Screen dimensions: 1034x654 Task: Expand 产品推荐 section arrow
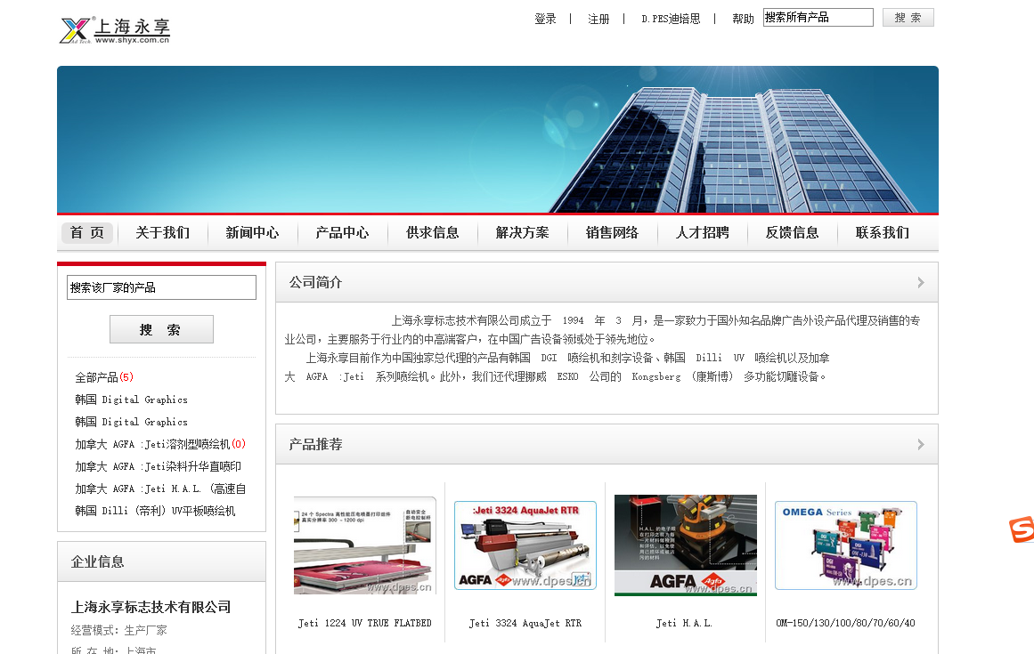[920, 444]
